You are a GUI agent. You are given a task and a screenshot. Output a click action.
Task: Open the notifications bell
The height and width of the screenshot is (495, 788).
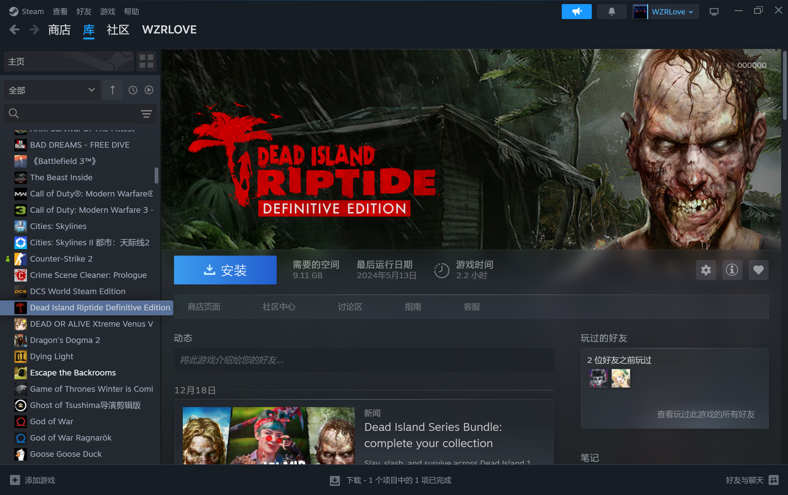(x=611, y=12)
